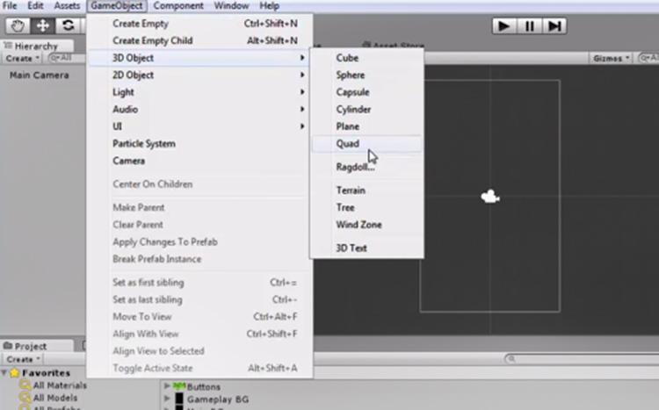Image resolution: width=659 pixels, height=410 pixels.
Task: Expand the Gameplay BG folder arrow
Action: [x=168, y=399]
